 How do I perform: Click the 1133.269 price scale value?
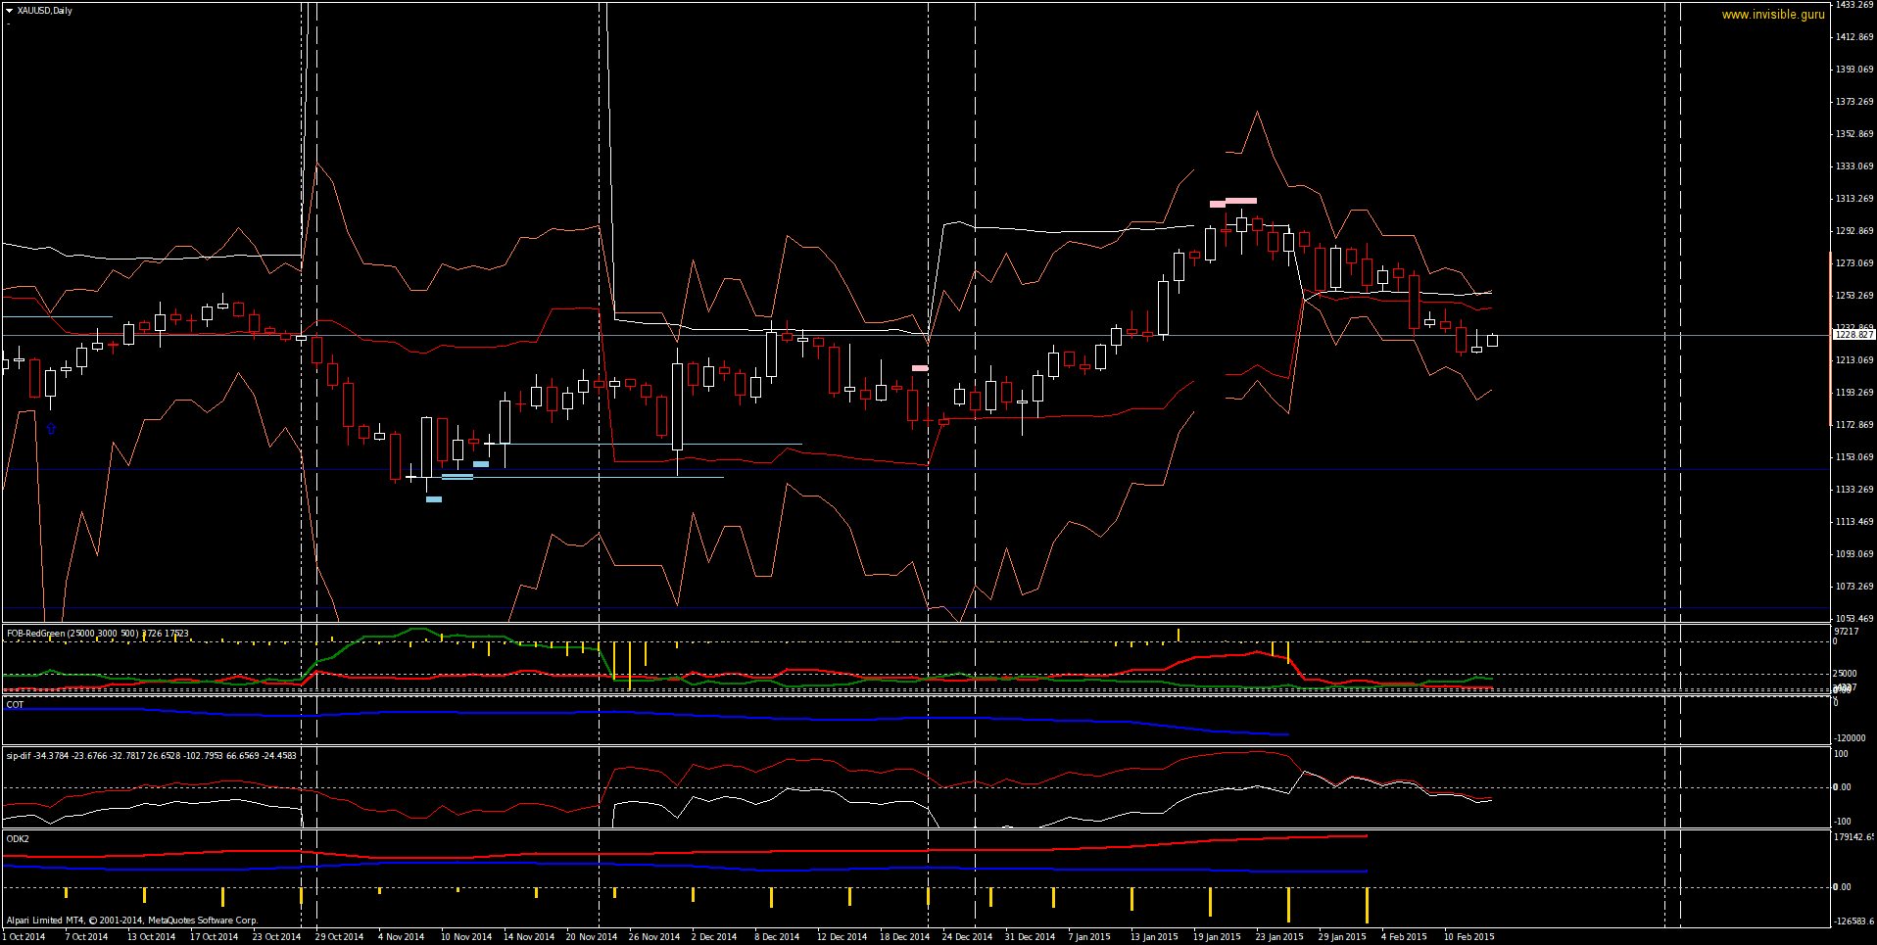(1853, 490)
